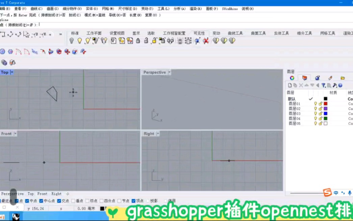Lock 图层02 with its padlock toggle
This screenshot has width=353, height=221.
321,108
